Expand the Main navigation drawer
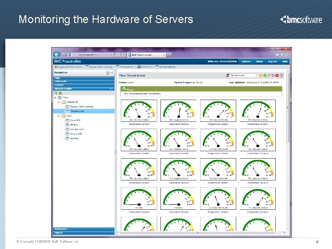332x249 pixels. (83, 78)
